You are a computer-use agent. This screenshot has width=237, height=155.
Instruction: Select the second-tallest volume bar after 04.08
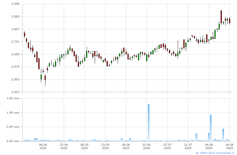pyautogui.click(x=211, y=128)
